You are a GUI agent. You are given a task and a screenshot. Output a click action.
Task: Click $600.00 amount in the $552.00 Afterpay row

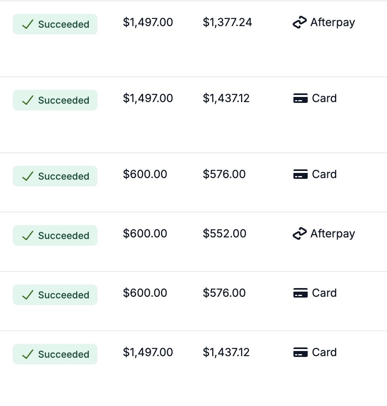(x=145, y=234)
